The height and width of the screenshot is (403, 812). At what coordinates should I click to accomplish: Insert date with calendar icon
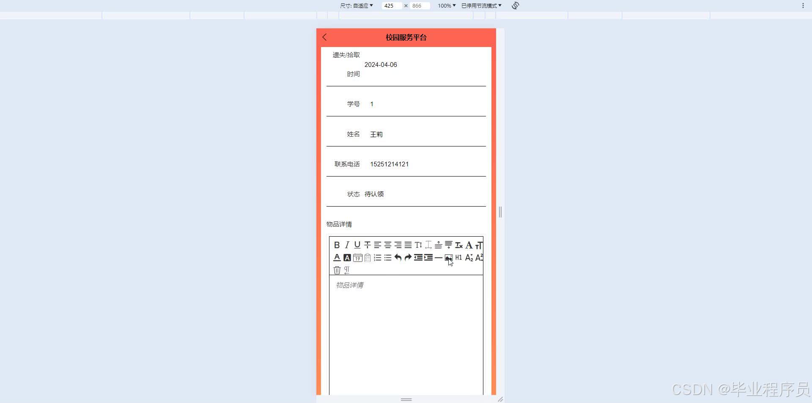357,257
